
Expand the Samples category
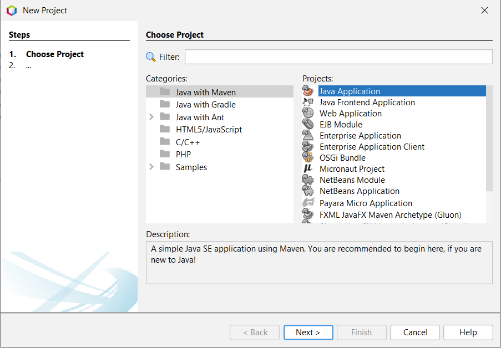click(151, 167)
